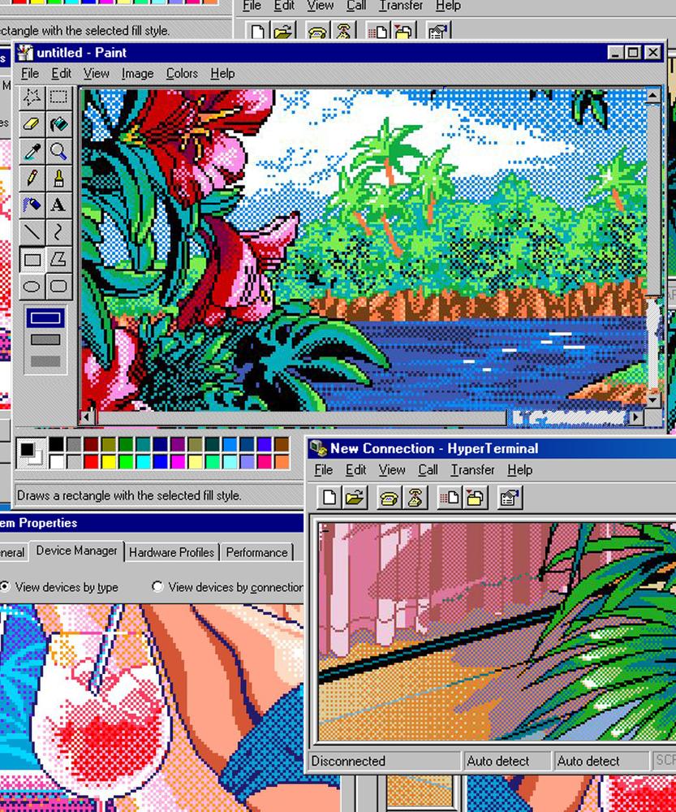Click Paint's vertical scrollbar down arrow
676x812 pixels.
tap(652, 400)
